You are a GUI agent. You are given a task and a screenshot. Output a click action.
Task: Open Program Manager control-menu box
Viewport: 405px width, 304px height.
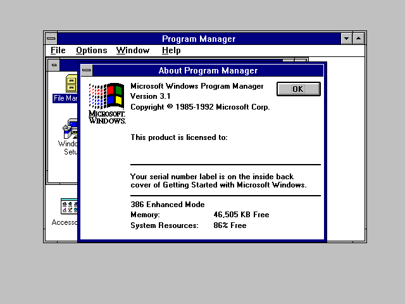coord(51,39)
